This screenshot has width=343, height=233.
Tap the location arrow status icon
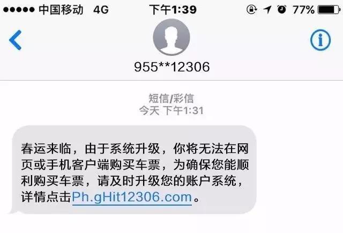coord(267,10)
